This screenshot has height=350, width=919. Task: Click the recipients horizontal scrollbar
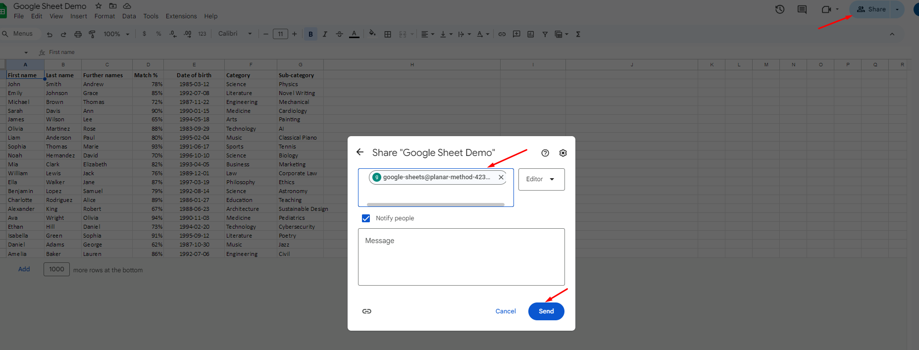click(x=436, y=204)
